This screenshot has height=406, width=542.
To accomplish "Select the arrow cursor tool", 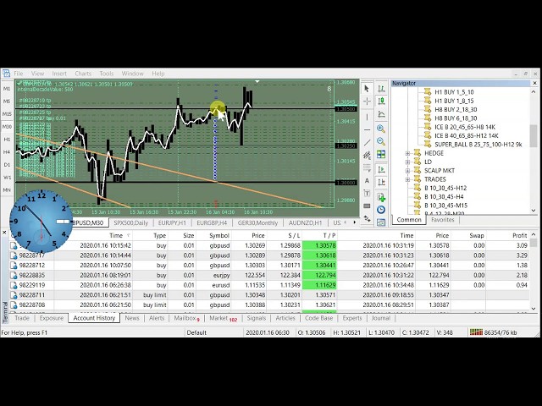I will coord(367,88).
